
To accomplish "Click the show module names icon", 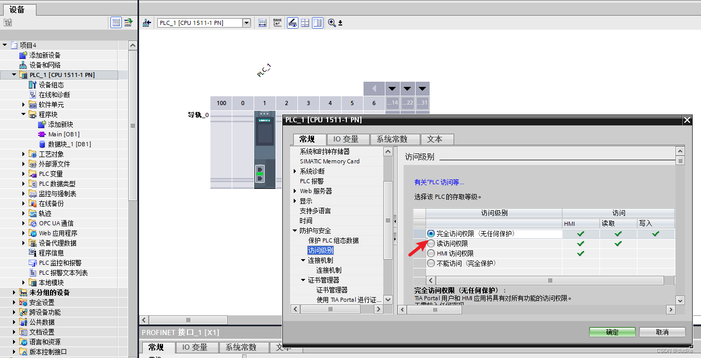I will click(278, 22).
